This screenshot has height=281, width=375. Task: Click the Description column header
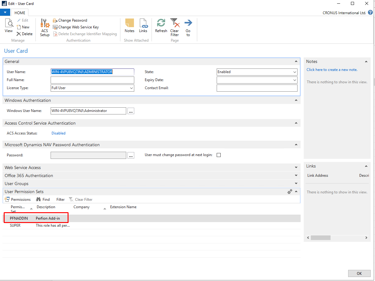point(46,207)
